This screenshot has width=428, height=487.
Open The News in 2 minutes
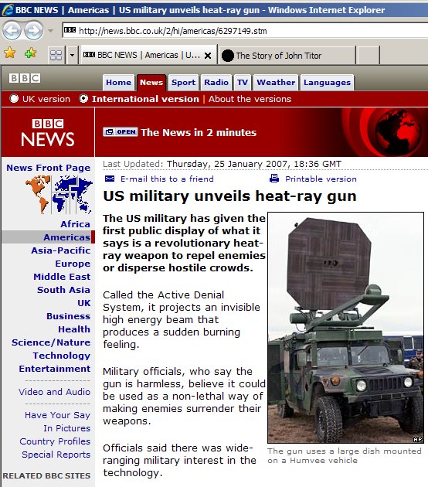coord(199,133)
